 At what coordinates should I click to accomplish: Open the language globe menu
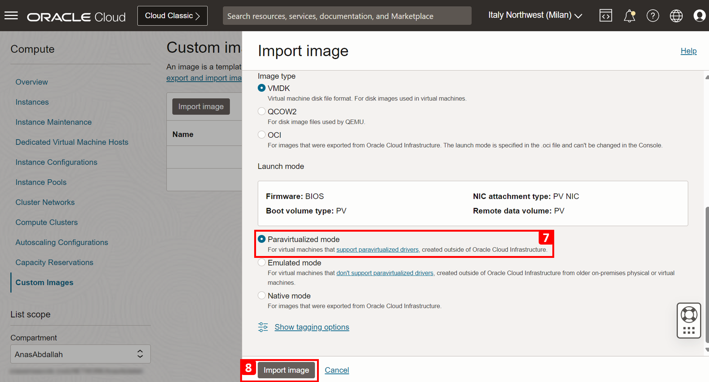coord(676,16)
